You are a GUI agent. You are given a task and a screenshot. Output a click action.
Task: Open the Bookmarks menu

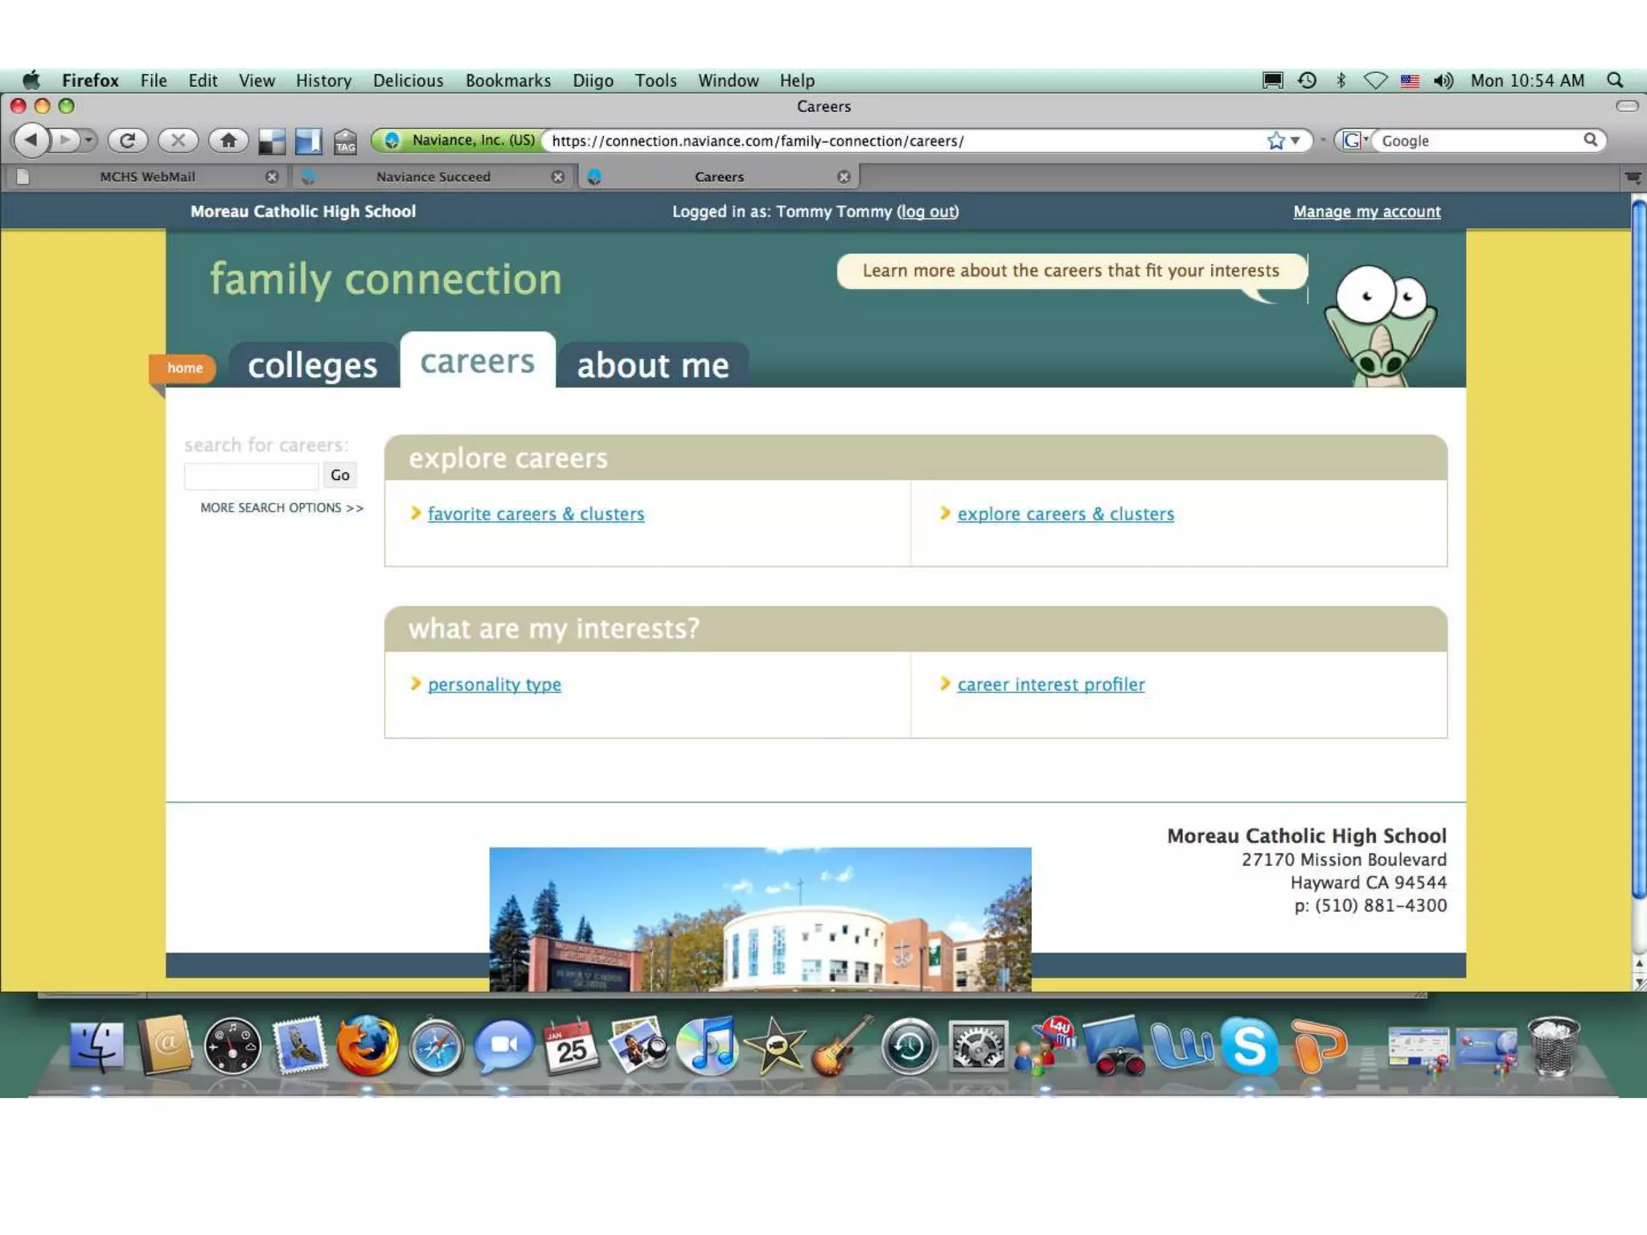pyautogui.click(x=507, y=80)
